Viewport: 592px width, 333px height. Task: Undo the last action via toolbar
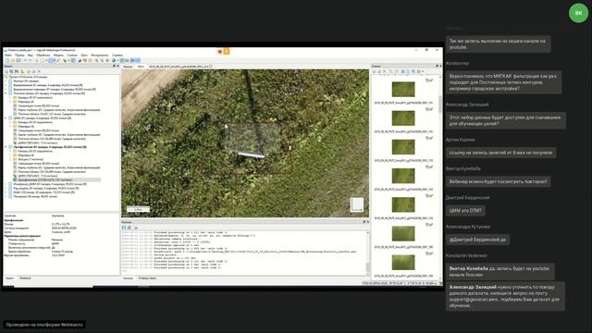point(25,60)
